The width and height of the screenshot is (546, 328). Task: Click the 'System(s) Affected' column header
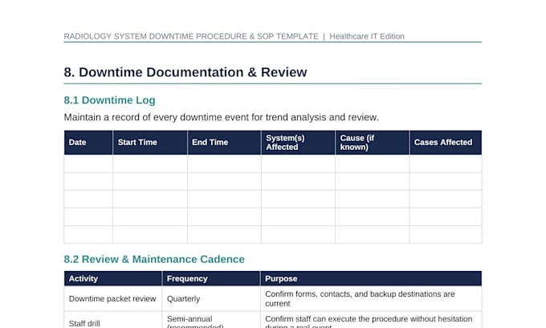point(298,143)
